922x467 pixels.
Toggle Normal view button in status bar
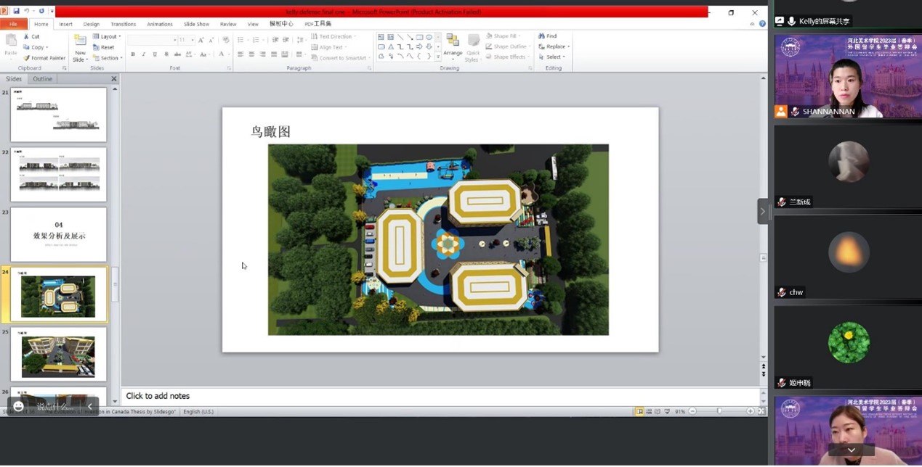click(639, 411)
